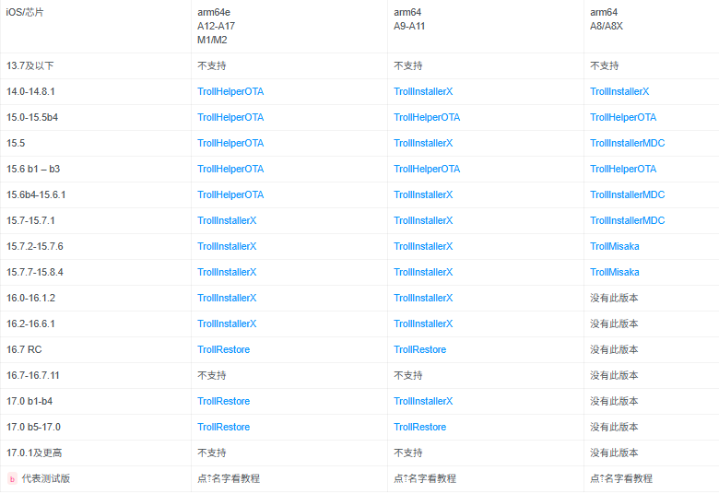The width and height of the screenshot is (719, 494).
Task: Select the '17.0.1及更高' row label
Action: click(34, 453)
